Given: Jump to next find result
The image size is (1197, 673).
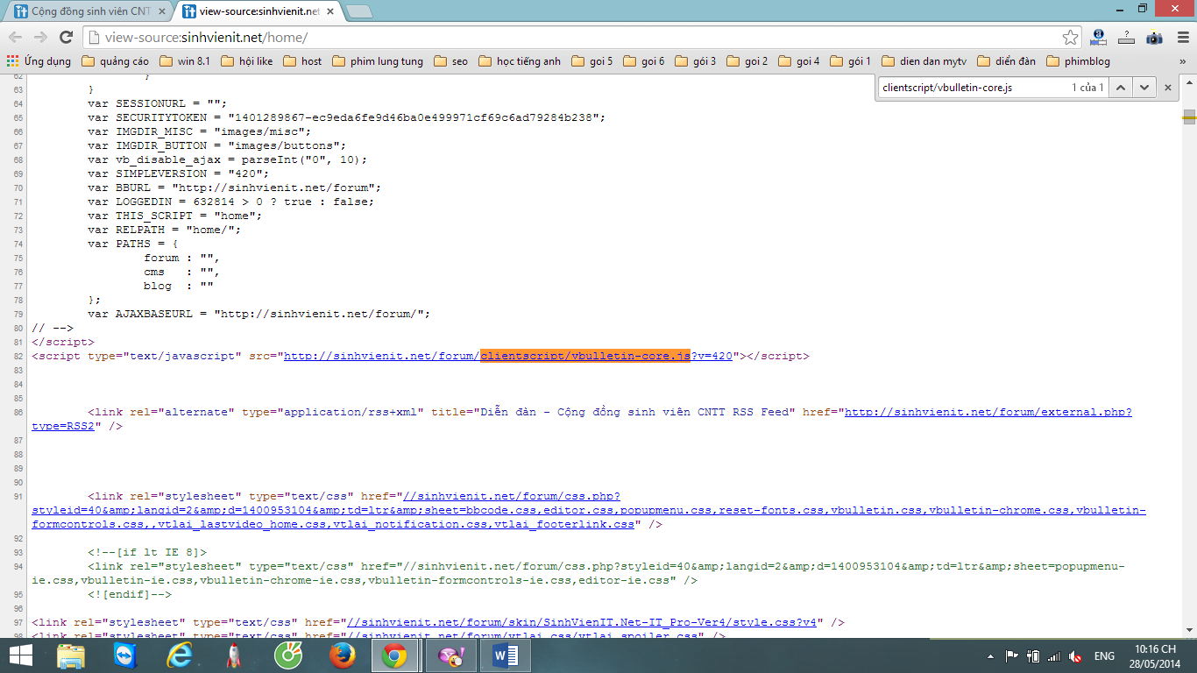Looking at the screenshot, I should [x=1144, y=88].
